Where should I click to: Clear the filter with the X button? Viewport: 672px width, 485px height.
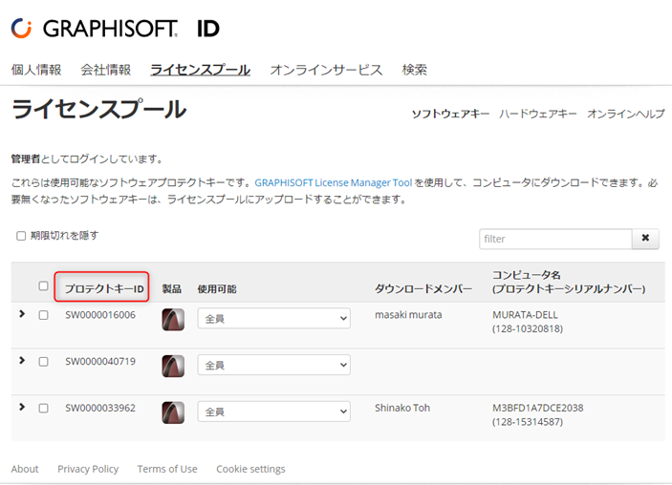click(645, 239)
